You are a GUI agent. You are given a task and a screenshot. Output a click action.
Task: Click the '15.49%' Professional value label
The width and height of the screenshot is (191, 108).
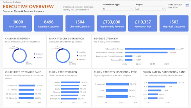click(x=133, y=84)
